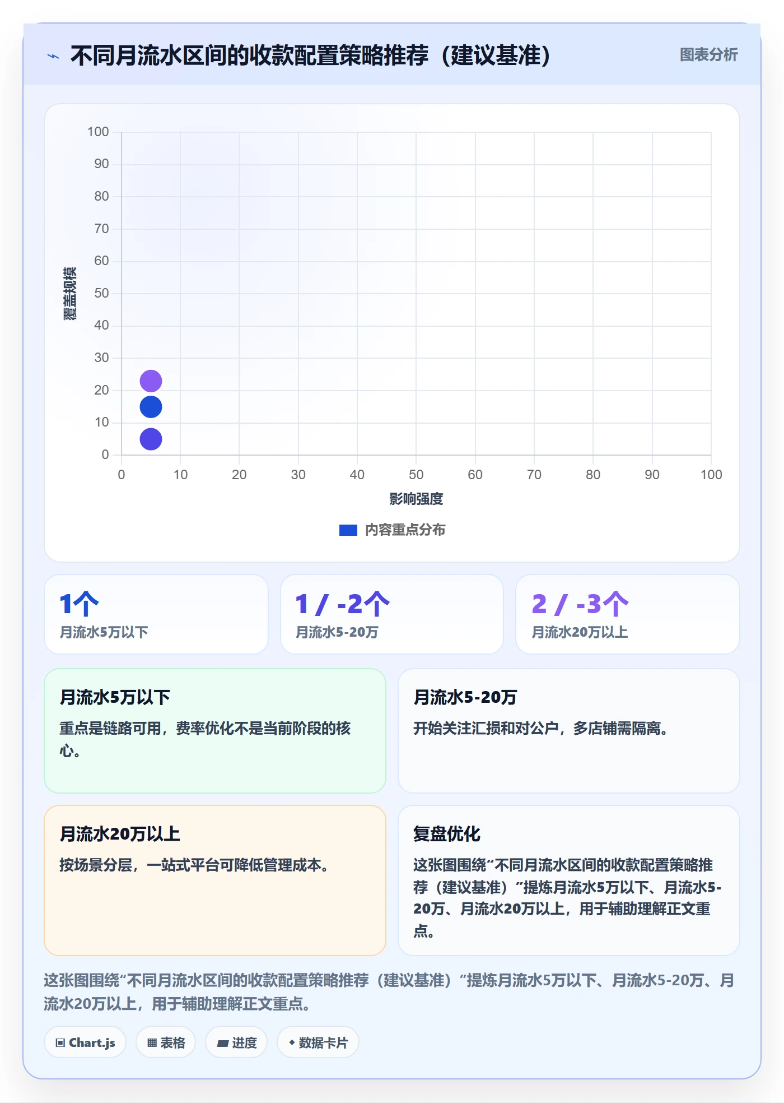This screenshot has width=784, height=1103.
Task: Select the purple top scatter point
Action: pyautogui.click(x=151, y=381)
